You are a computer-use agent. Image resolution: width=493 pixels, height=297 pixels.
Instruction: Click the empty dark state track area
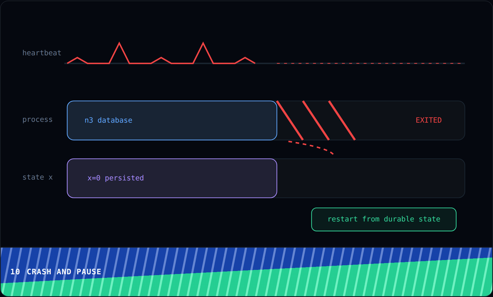coord(371,178)
